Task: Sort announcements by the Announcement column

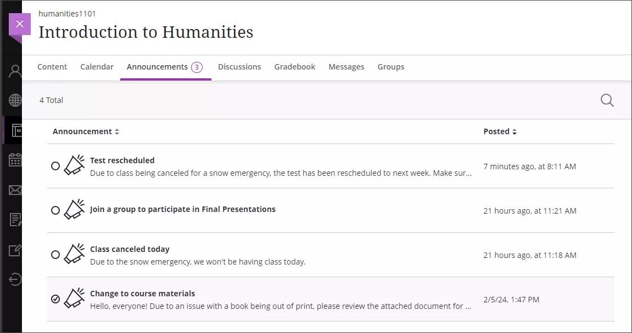Action: pyautogui.click(x=86, y=131)
